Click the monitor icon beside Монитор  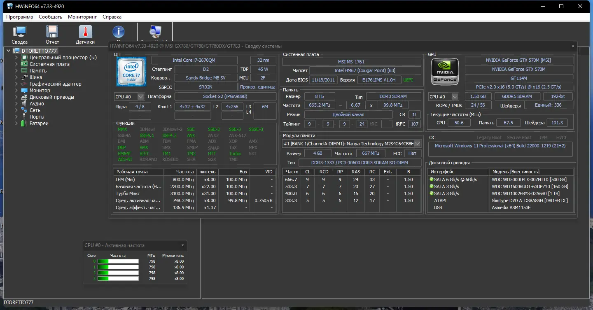(24, 91)
